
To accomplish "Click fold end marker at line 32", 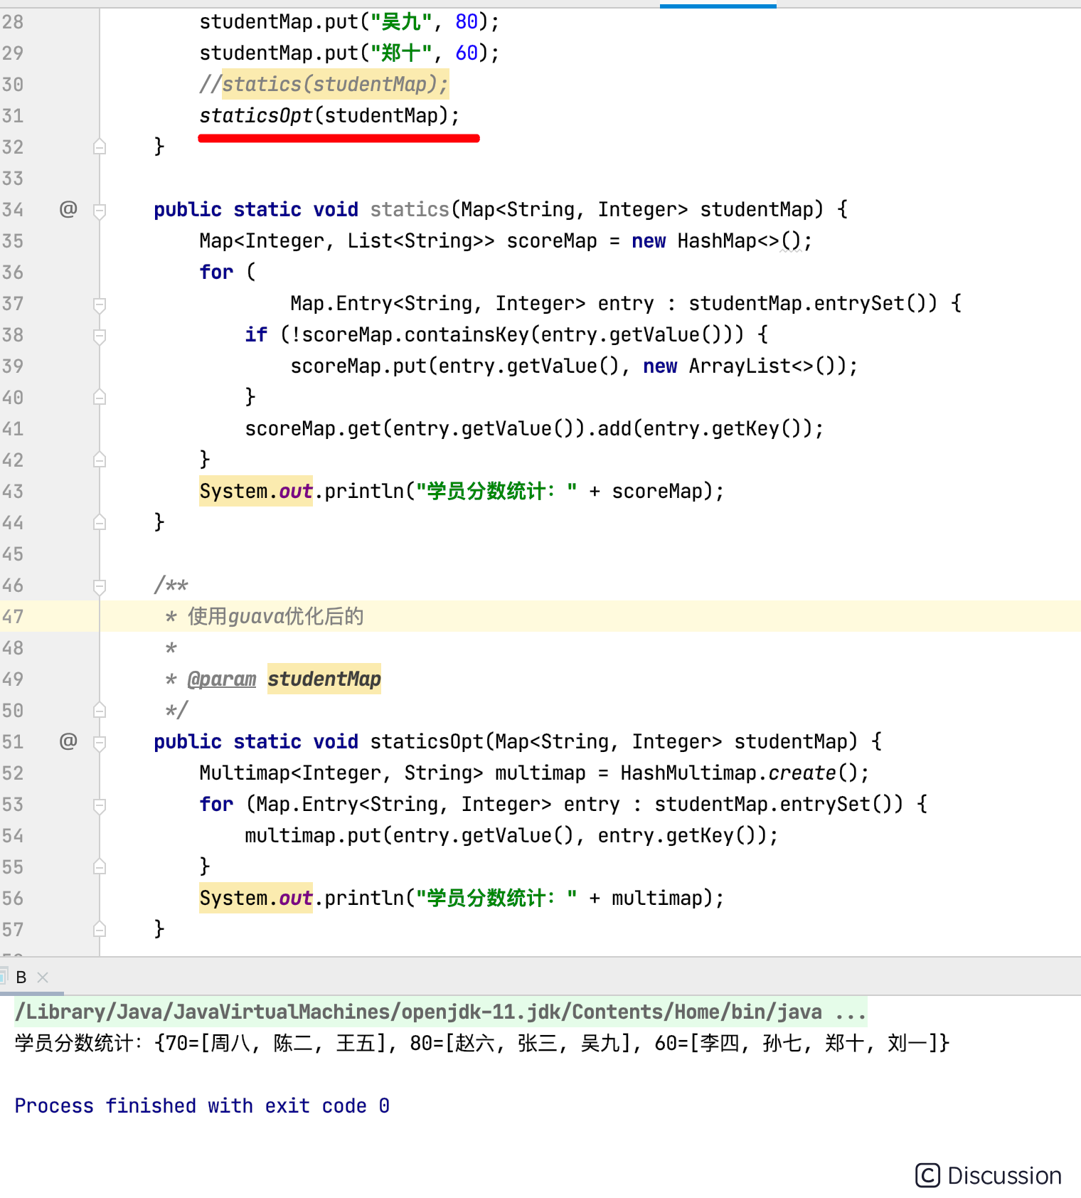I will (x=100, y=147).
